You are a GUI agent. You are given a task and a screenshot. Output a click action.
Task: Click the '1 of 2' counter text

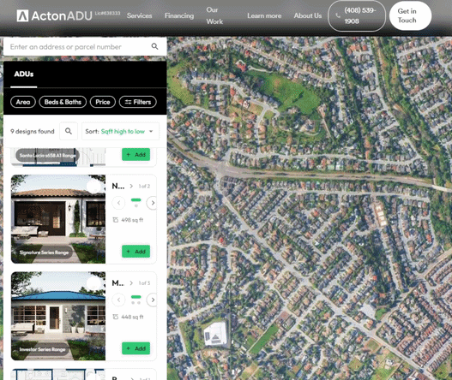[144, 186]
